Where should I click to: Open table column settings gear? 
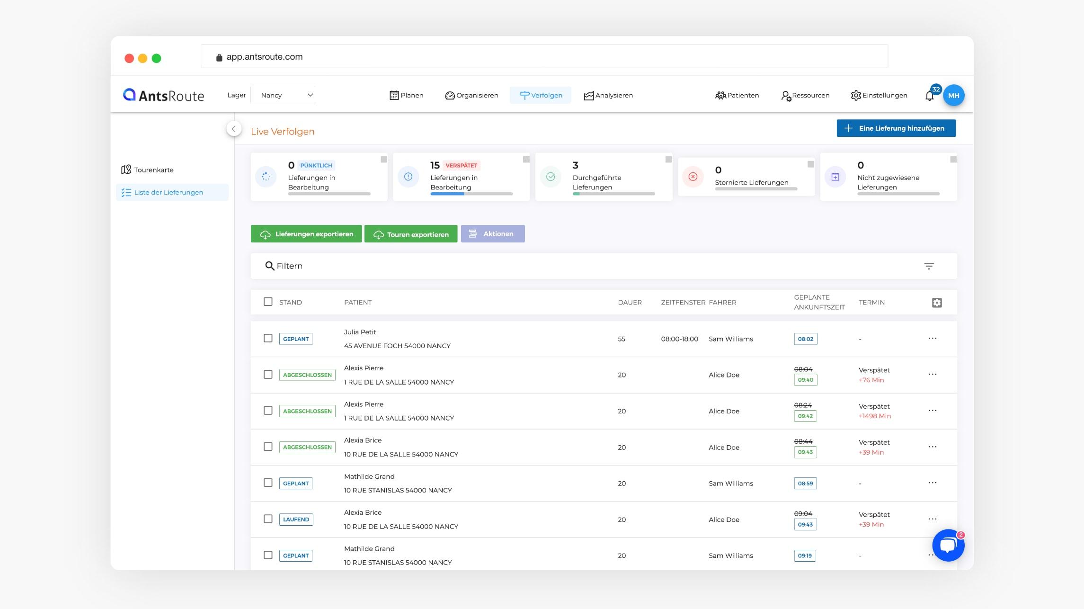tap(937, 303)
